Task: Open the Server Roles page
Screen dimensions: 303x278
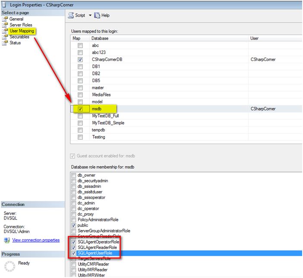Action: (x=21, y=25)
